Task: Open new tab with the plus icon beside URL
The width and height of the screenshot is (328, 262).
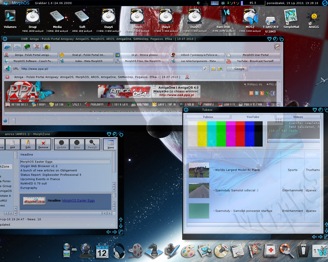Action: coord(8,69)
